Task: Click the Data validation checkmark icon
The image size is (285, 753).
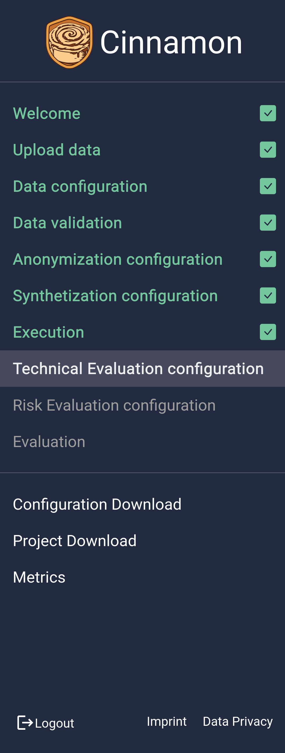Action: pyautogui.click(x=268, y=223)
